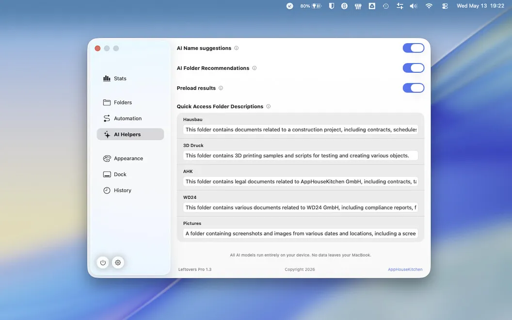The width and height of the screenshot is (512, 320).
Task: Click the sliders icon in menu bar
Action: (x=400, y=6)
